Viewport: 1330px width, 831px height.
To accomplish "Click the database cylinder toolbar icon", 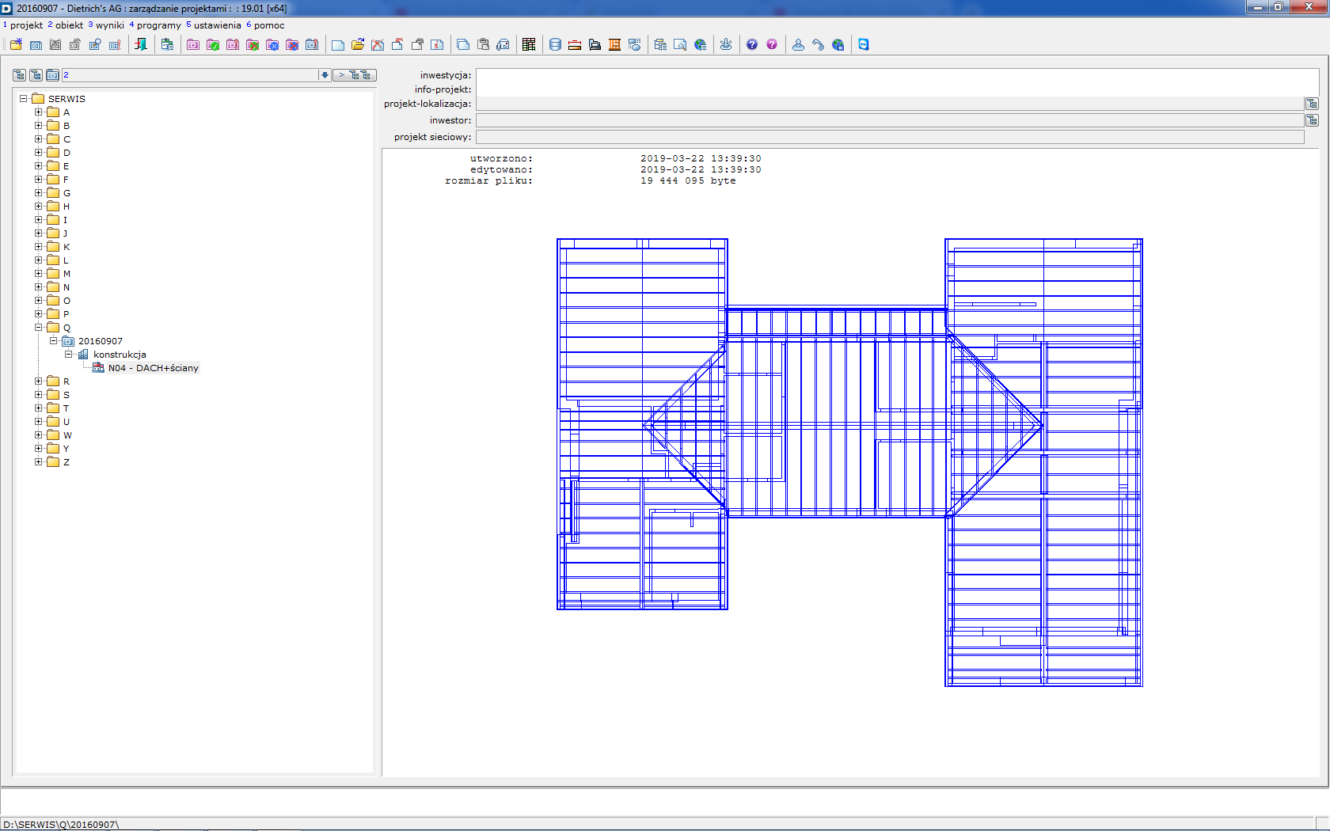I will click(555, 44).
